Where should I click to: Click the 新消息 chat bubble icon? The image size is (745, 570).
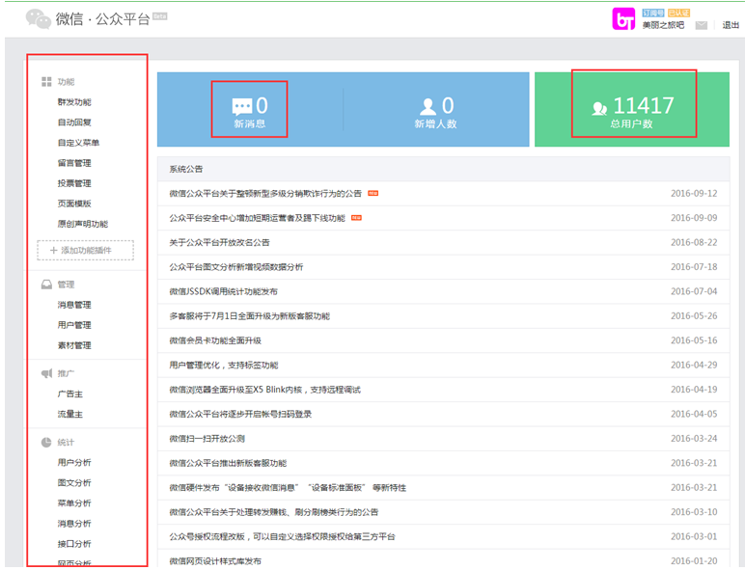242,106
